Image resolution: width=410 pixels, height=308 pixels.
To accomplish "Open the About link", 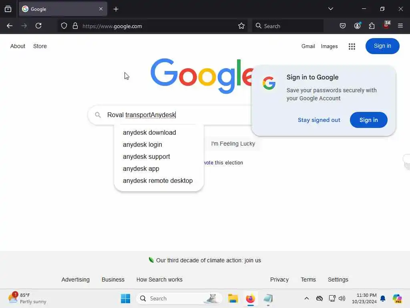I will [18, 46].
